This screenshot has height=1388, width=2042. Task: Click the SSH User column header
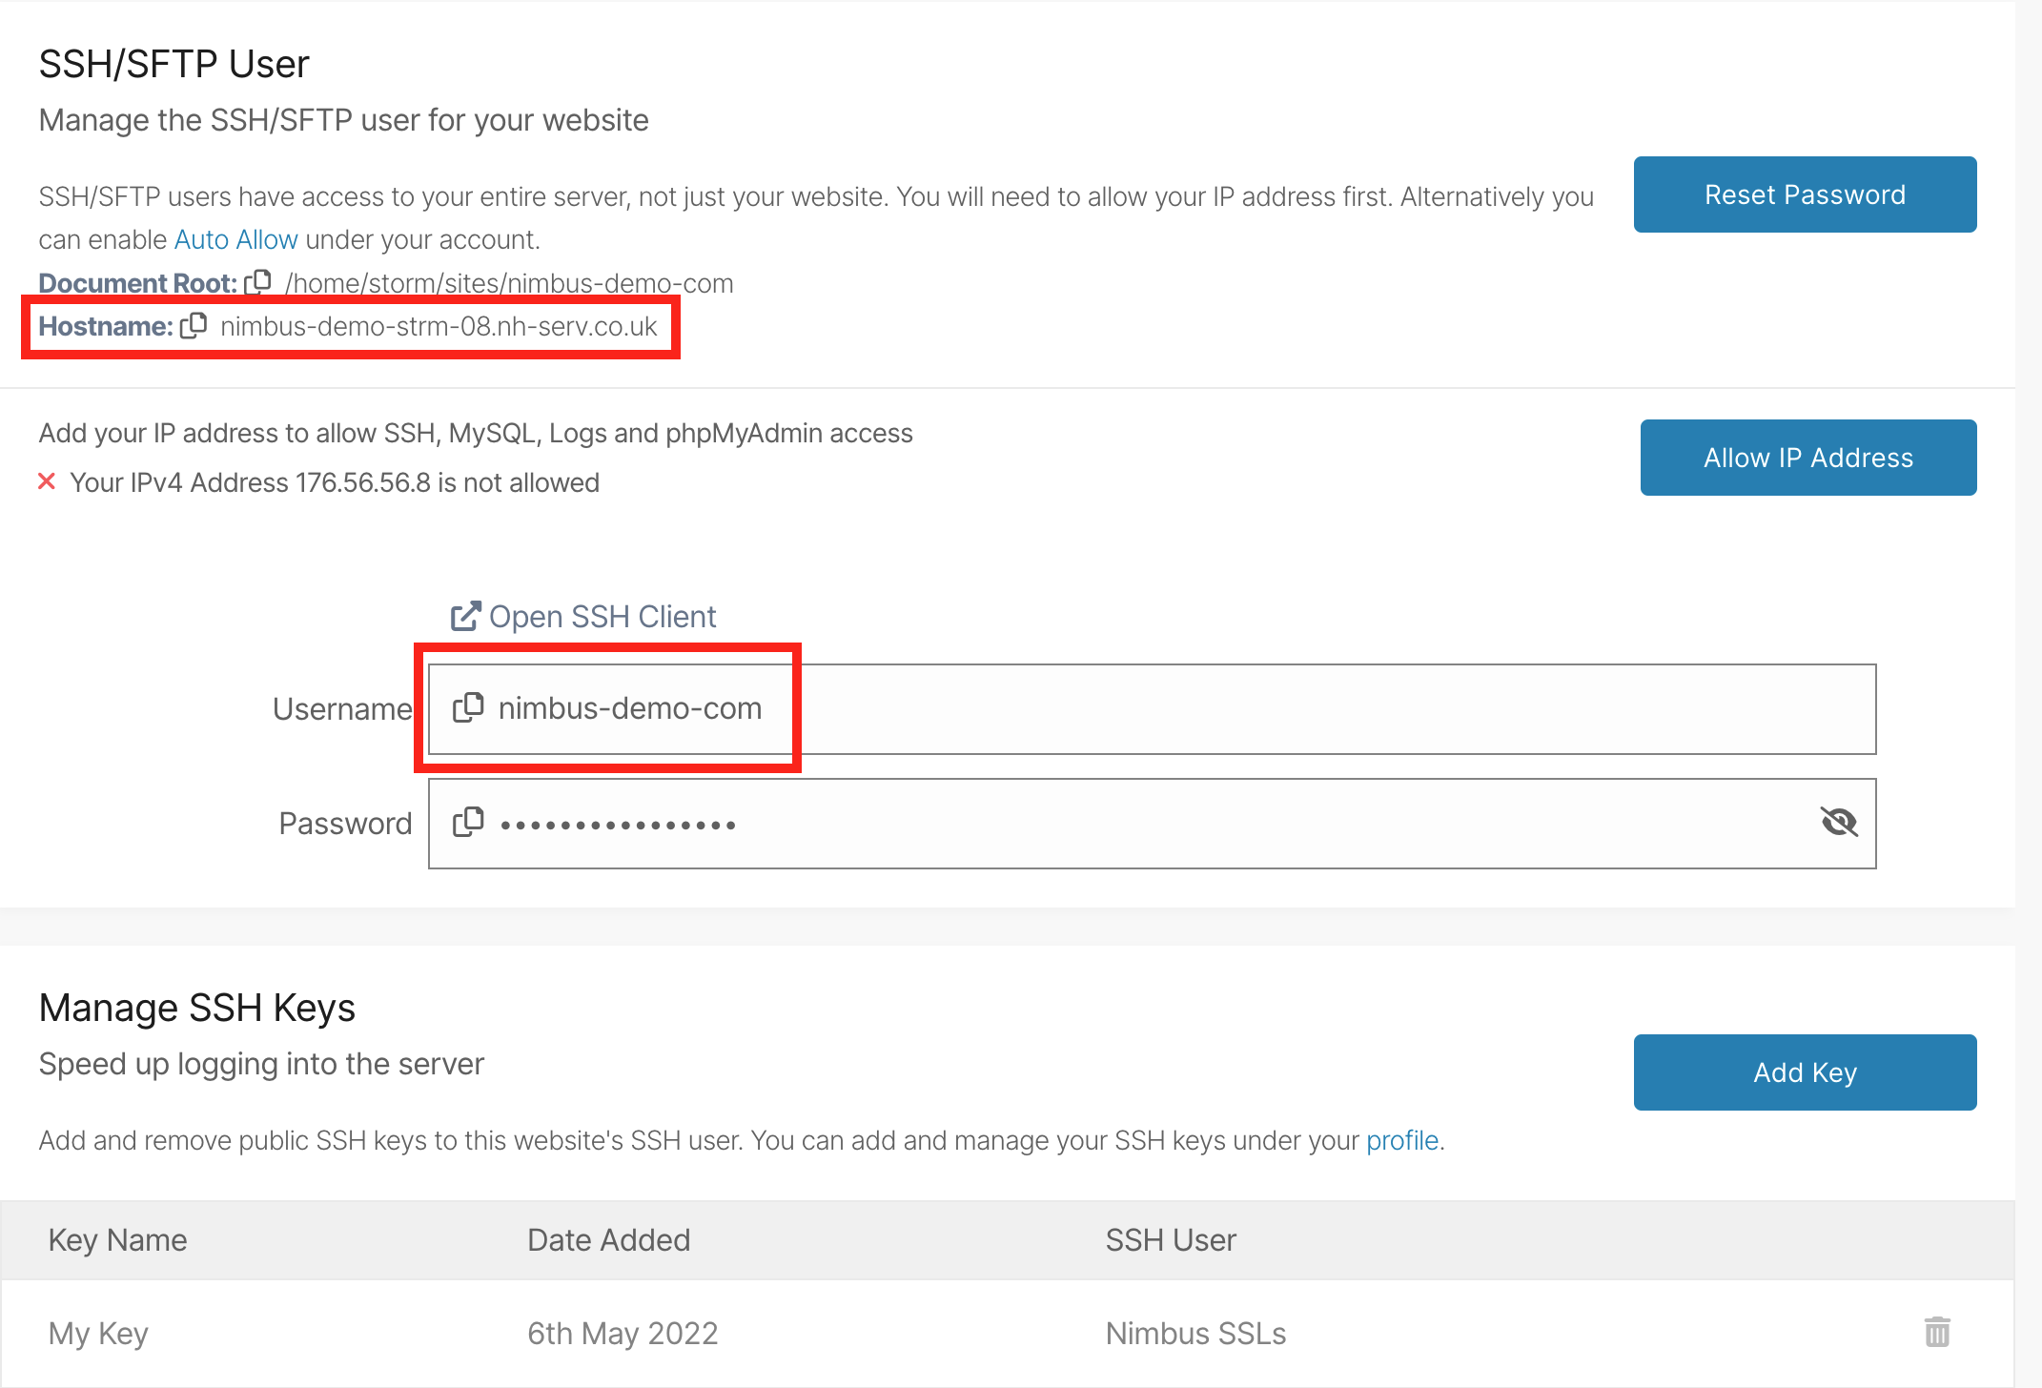1170,1240
